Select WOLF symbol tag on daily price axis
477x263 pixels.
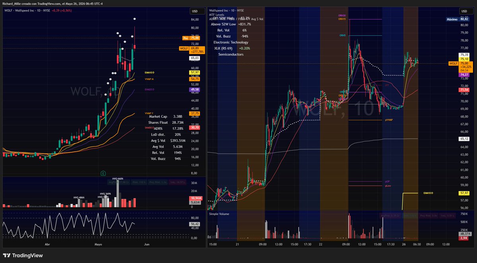[184, 48]
